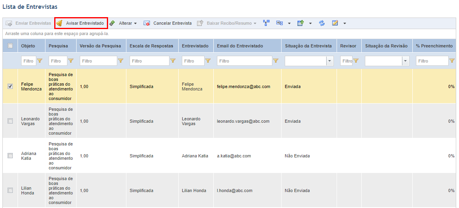This screenshot has width=459, height=208.
Task: Sort by the Escala de Respostas header
Action: (x=152, y=46)
